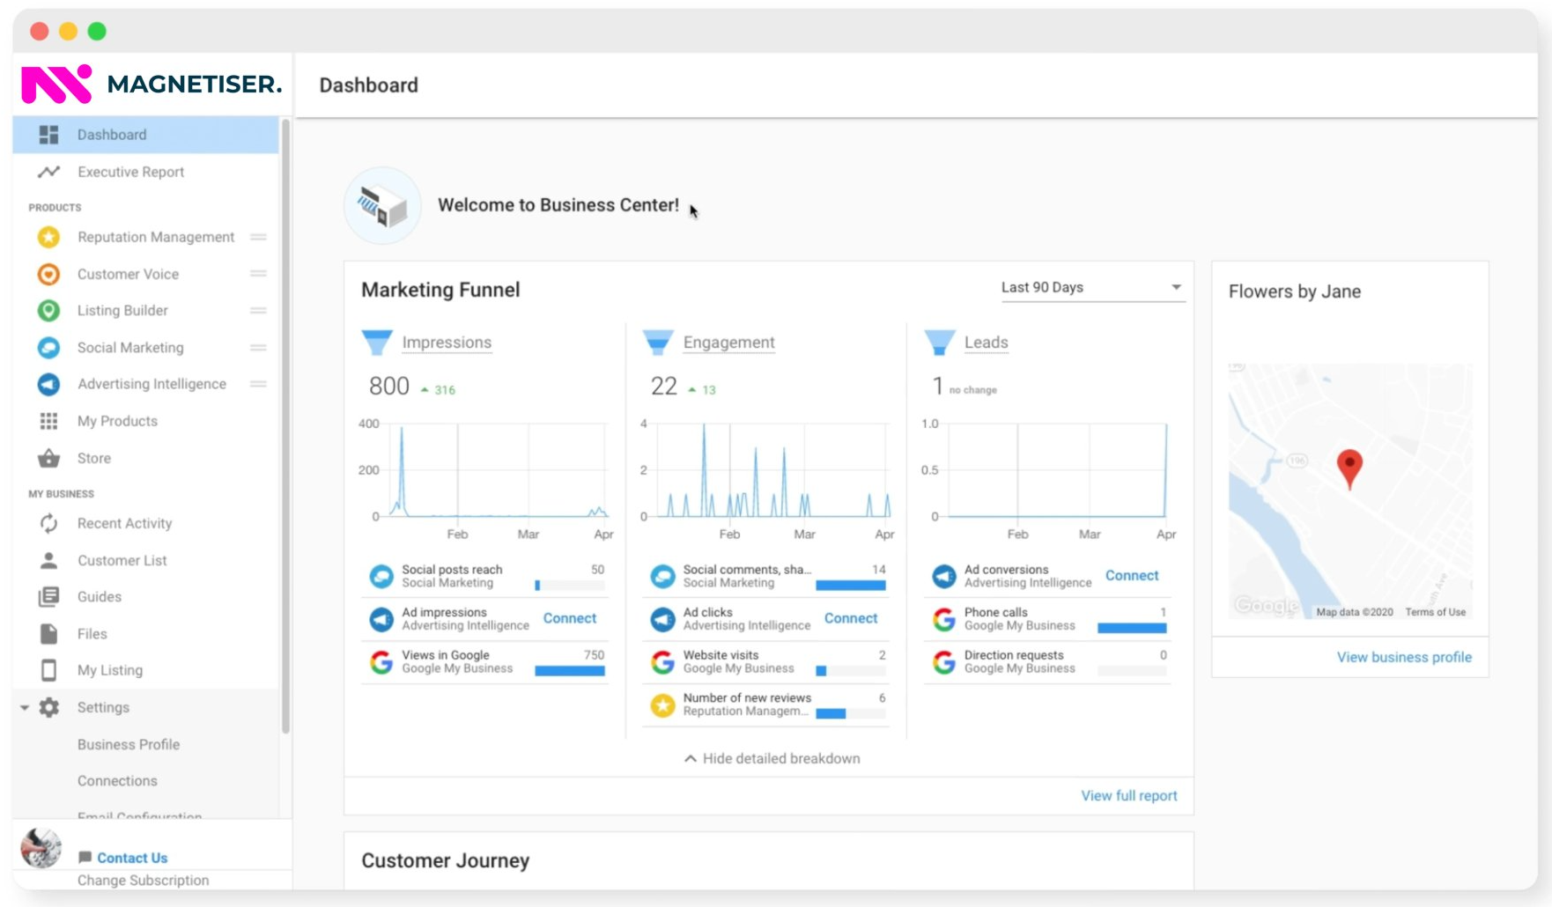The image size is (1552, 907).
Task: Click the sidebar vertical scrollbar
Action: tap(285, 427)
